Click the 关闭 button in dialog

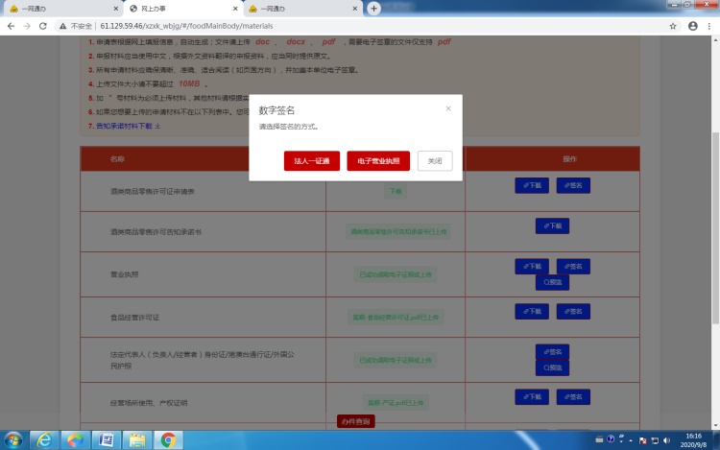435,161
